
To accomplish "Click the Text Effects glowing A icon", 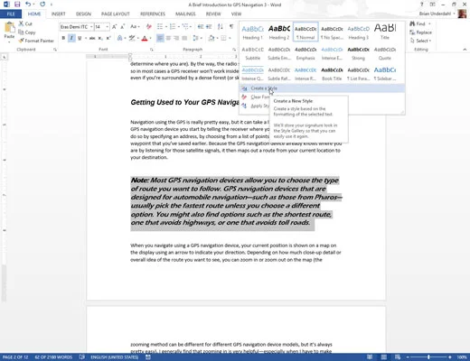I will click(120, 38).
